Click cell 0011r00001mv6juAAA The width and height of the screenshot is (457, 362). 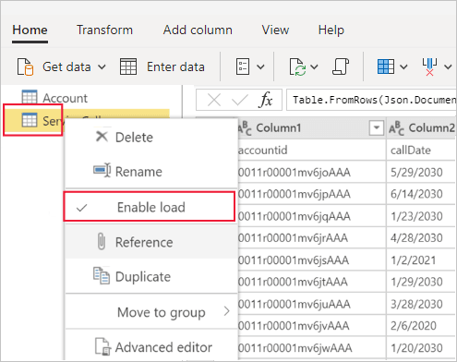pyautogui.click(x=311, y=304)
